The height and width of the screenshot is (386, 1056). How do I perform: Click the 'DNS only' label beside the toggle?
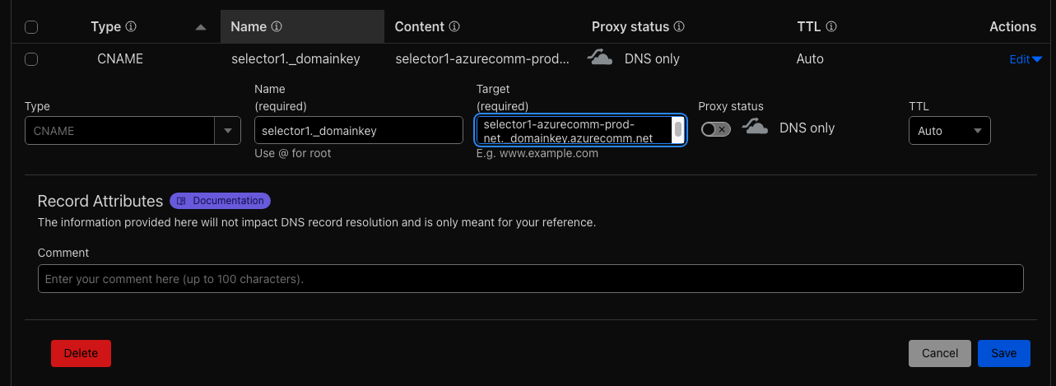(x=807, y=128)
